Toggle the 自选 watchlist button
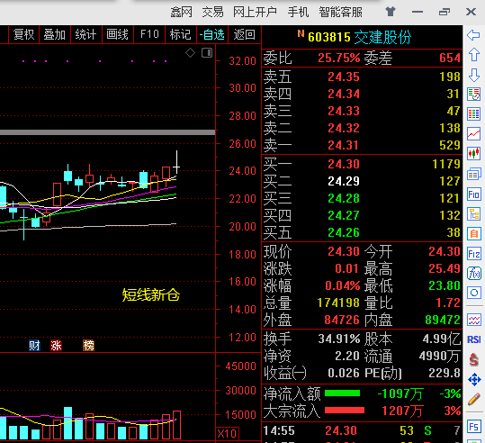 tap(211, 34)
